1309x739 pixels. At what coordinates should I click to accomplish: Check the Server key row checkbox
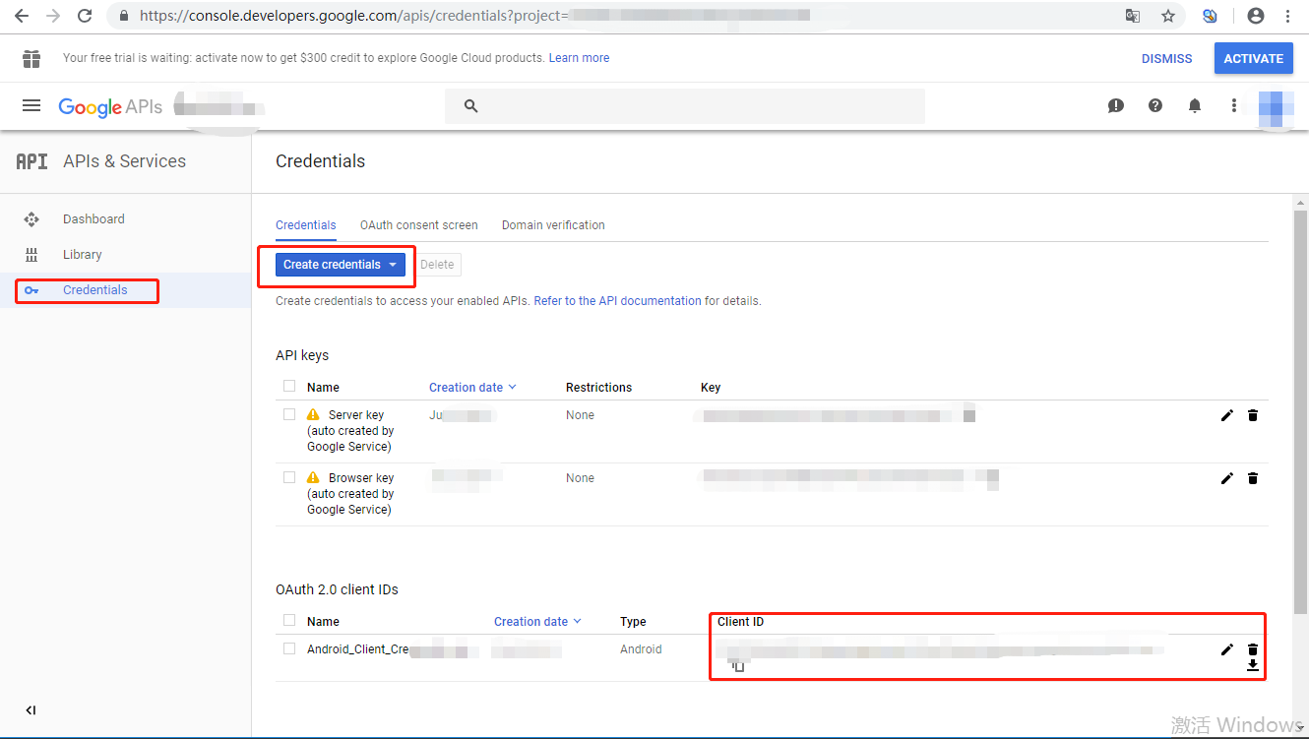[289, 414]
